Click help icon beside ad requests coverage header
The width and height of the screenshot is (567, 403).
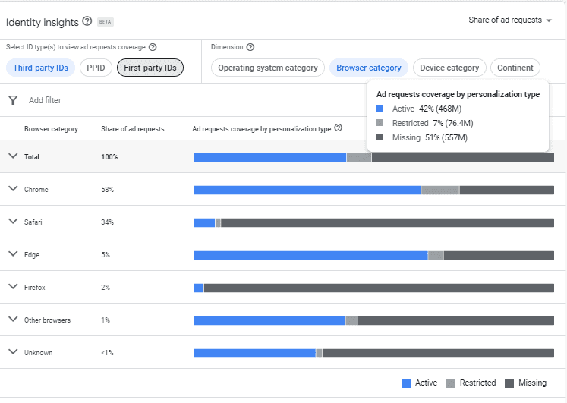pyautogui.click(x=339, y=128)
